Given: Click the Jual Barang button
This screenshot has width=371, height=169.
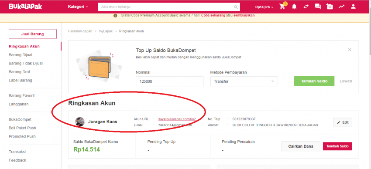Looking at the screenshot, I should coord(33,34).
